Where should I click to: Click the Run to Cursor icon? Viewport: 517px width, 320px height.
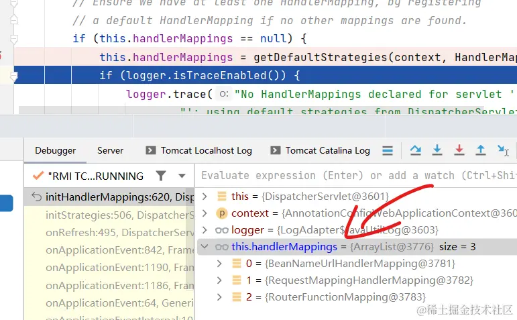503,150
